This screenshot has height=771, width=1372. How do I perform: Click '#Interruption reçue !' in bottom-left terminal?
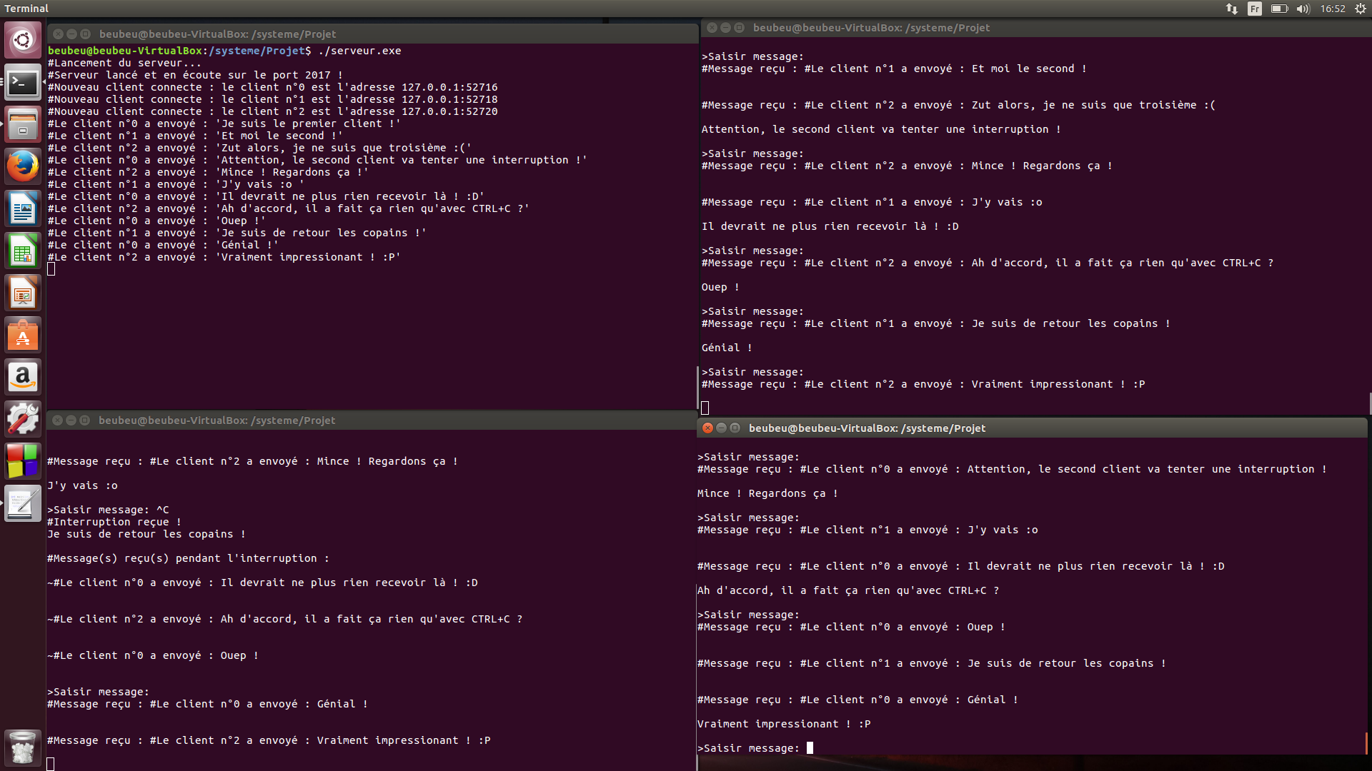point(114,522)
